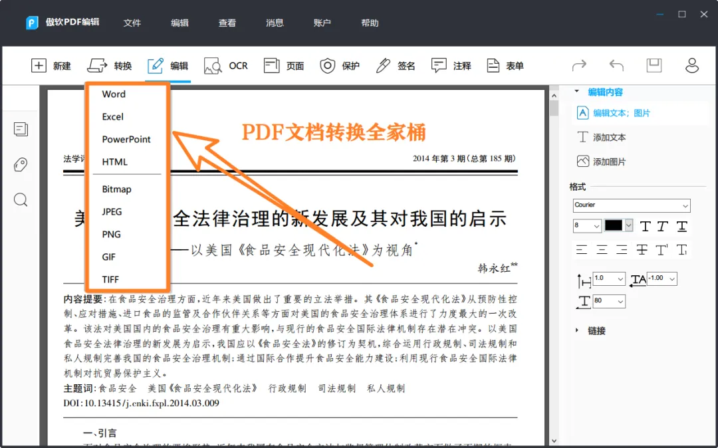Image resolution: width=718 pixels, height=448 pixels.
Task: Click the DOI line in document
Action: pyautogui.click(x=142, y=403)
